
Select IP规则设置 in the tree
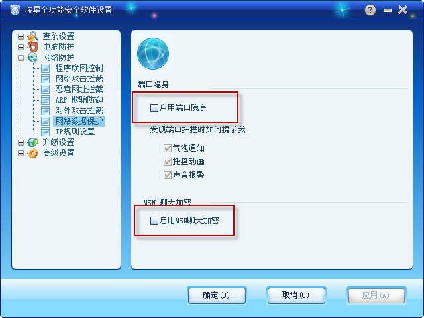pos(75,132)
